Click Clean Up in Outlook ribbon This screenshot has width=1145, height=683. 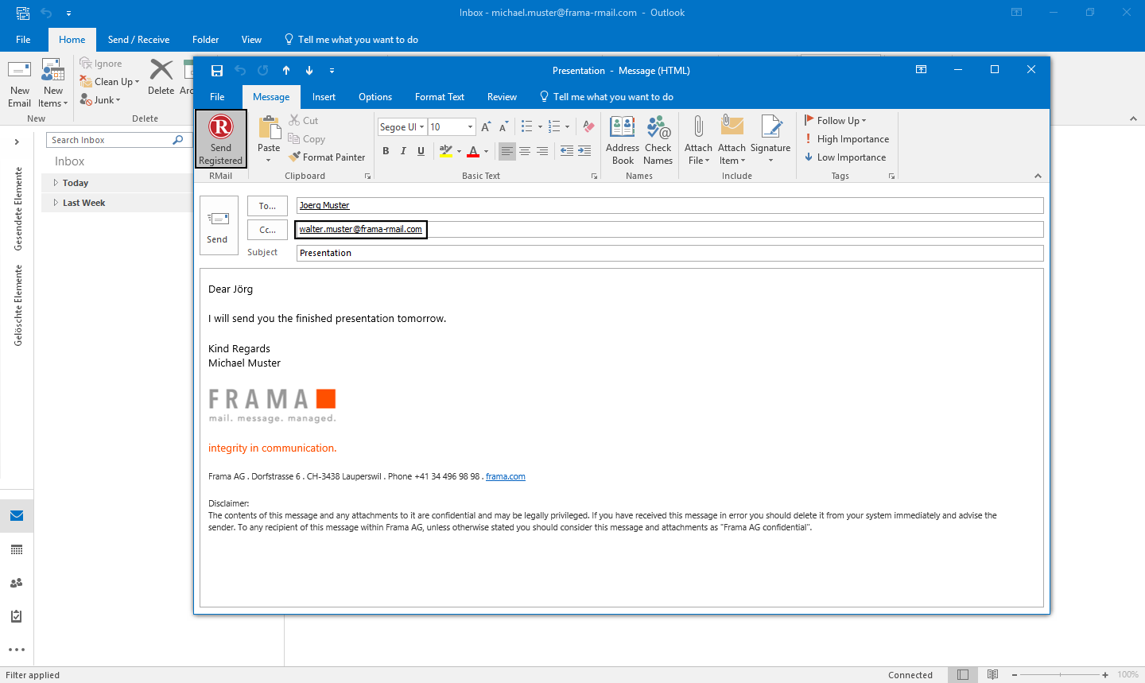tap(110, 82)
